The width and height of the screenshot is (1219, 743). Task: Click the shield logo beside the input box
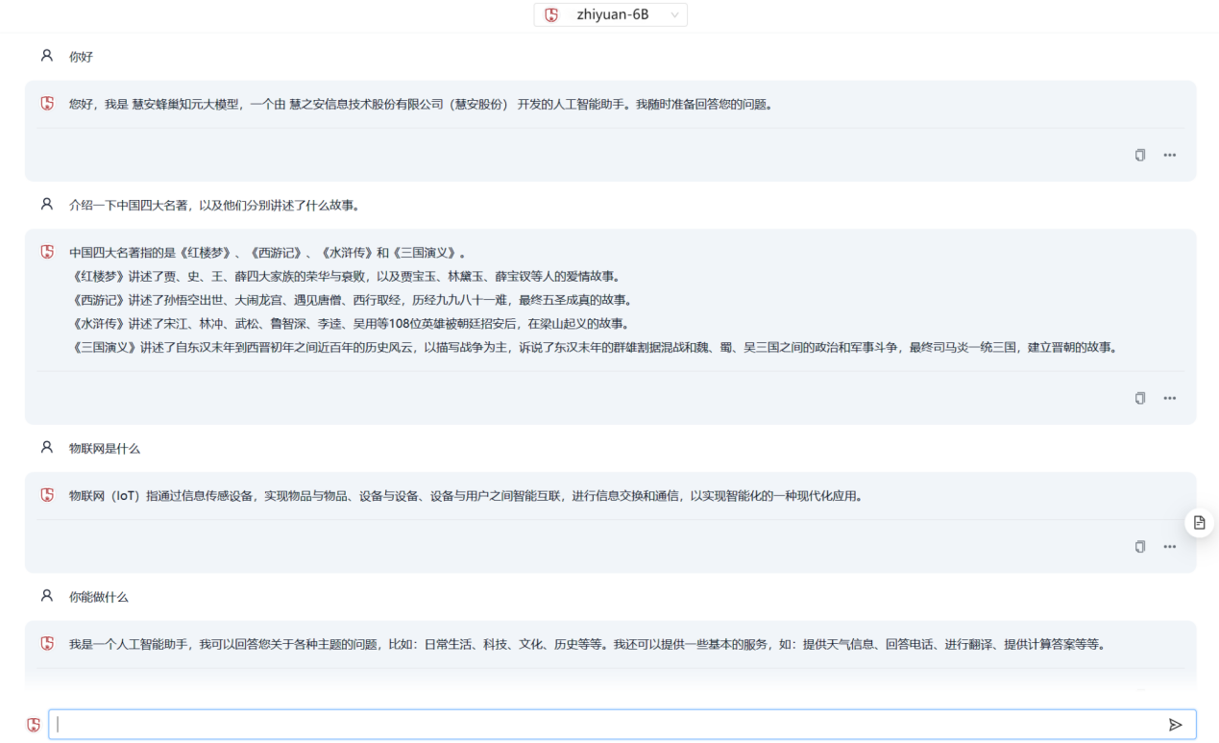(x=34, y=725)
